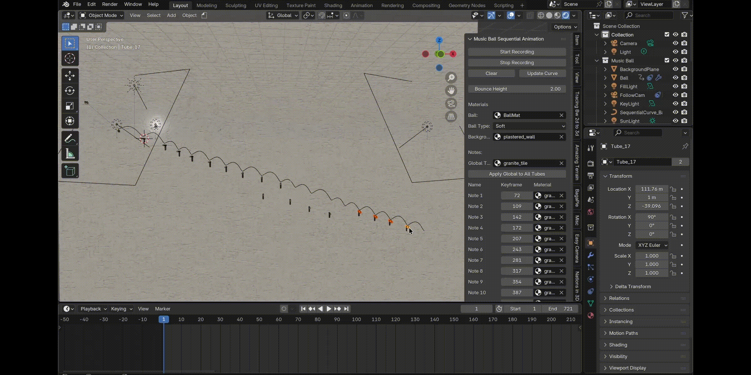Click the Start Recording button

tap(517, 52)
